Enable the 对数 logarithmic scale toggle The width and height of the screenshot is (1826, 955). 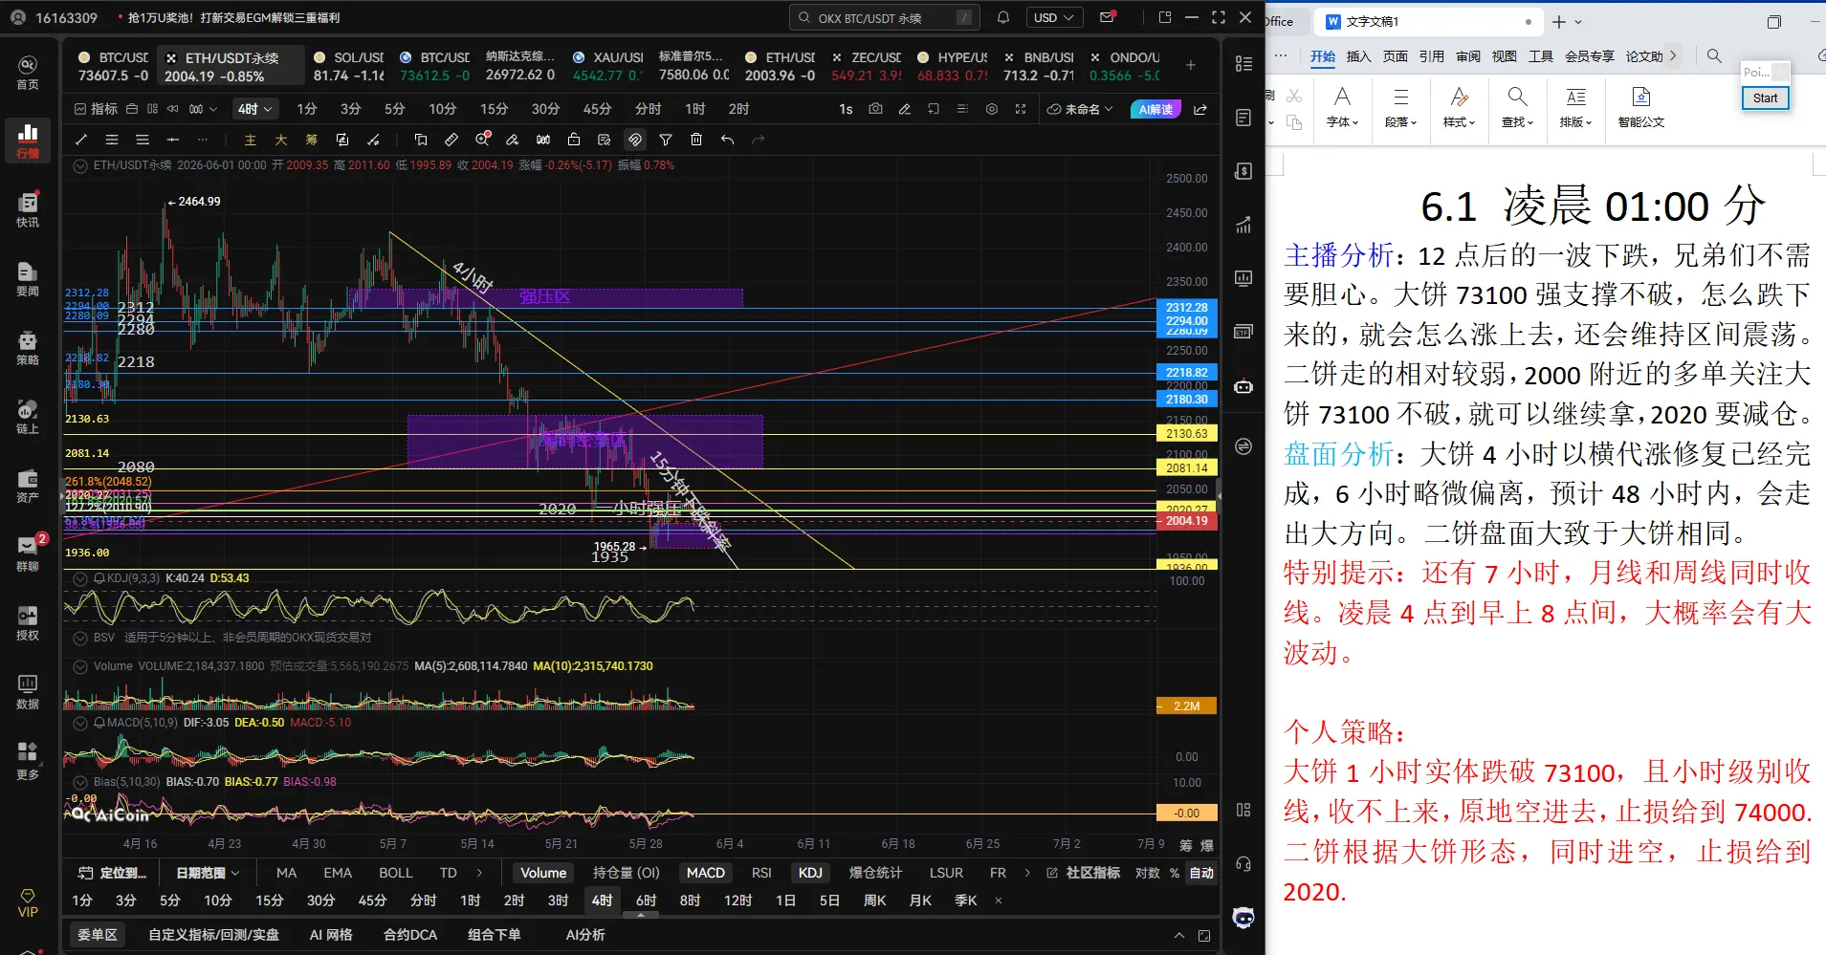(x=1148, y=873)
